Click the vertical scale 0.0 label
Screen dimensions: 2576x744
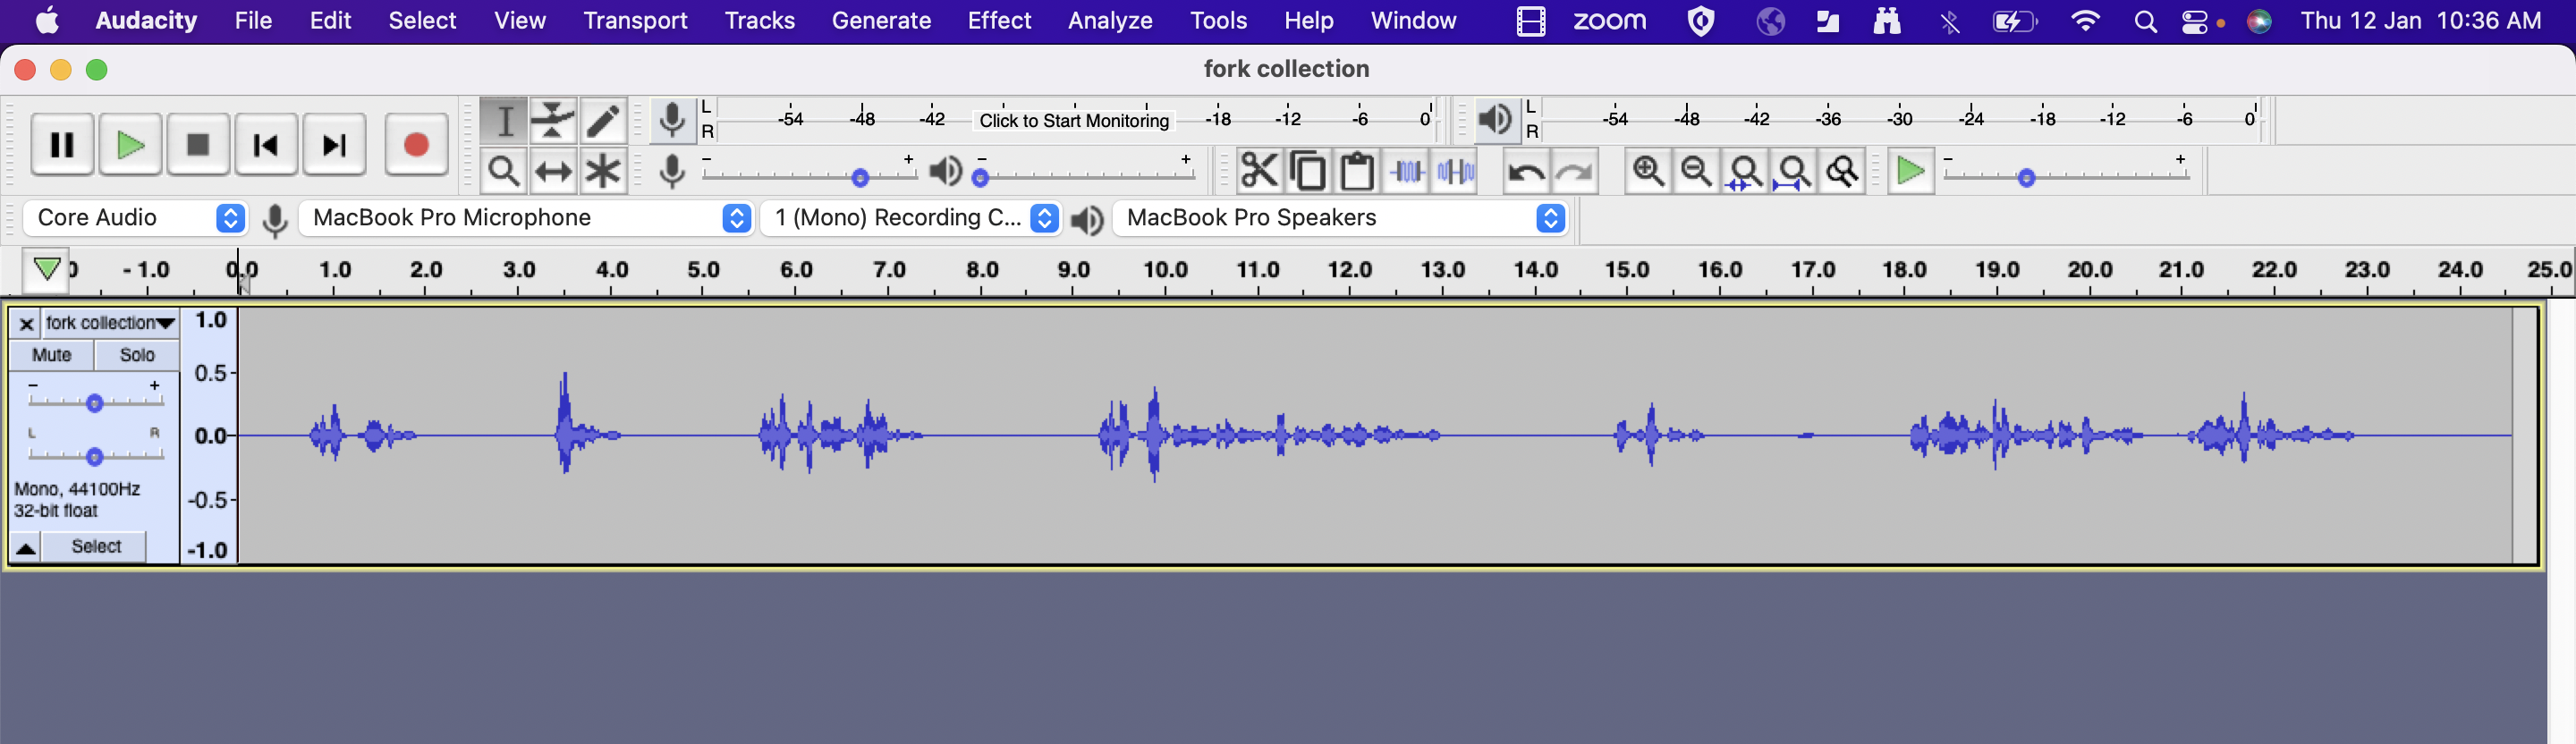(209, 436)
